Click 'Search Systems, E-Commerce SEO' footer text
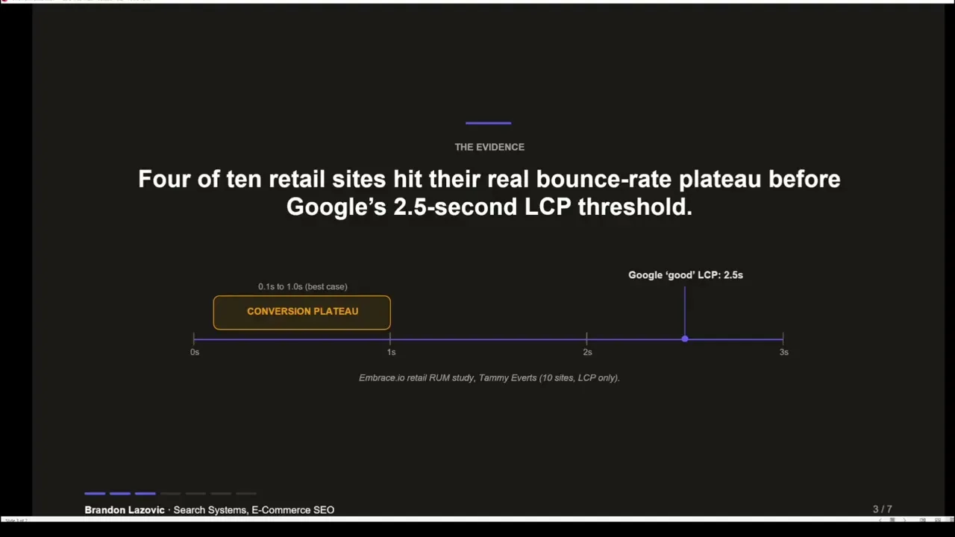955x537 pixels. (254, 510)
